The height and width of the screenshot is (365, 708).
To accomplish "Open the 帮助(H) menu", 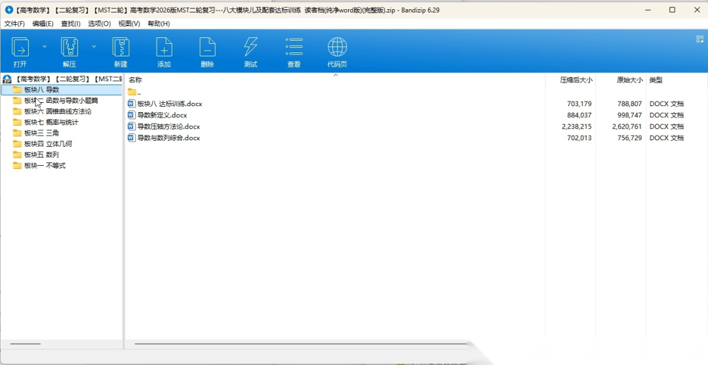I will [159, 24].
